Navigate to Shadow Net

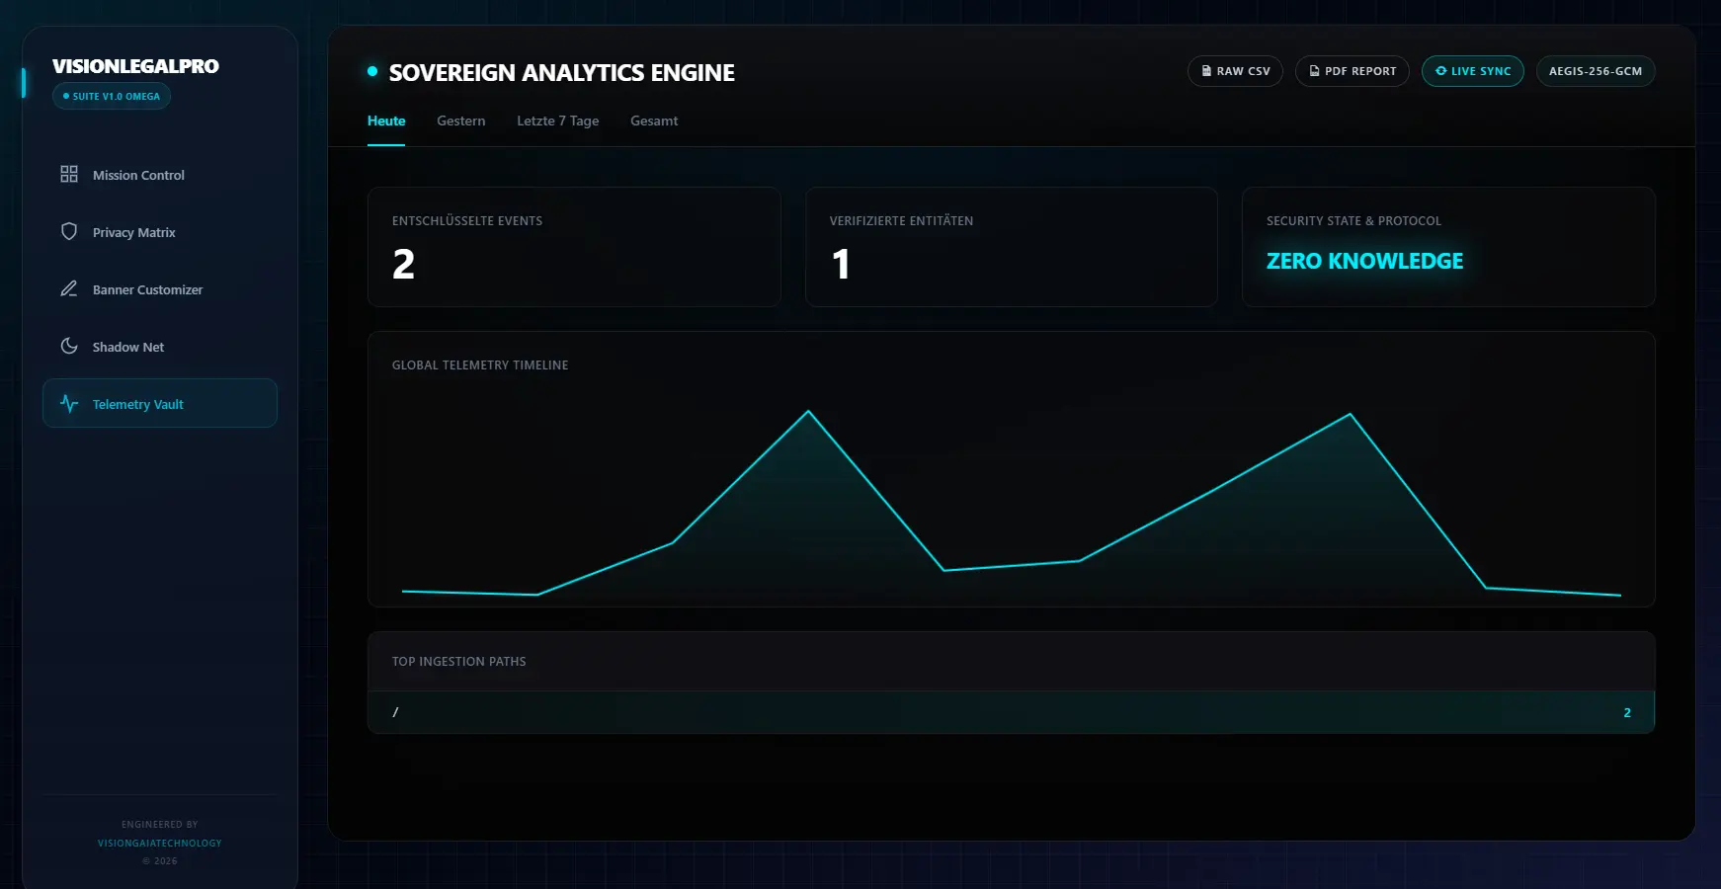point(160,347)
